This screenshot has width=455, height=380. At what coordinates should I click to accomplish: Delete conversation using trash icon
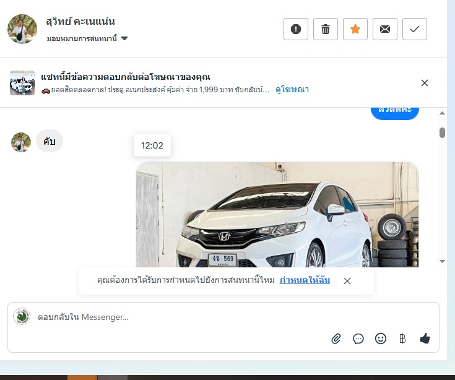click(x=326, y=29)
